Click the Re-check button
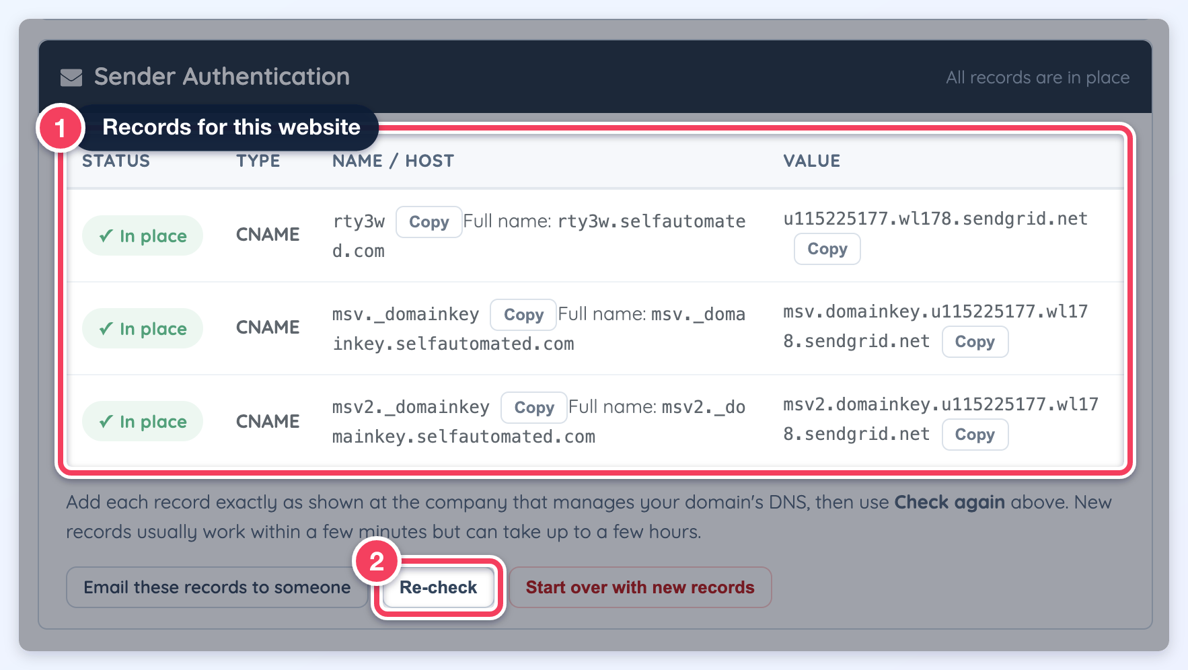 pos(439,587)
